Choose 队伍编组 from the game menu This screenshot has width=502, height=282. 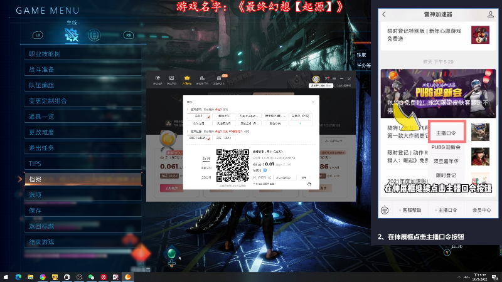[x=83, y=85]
